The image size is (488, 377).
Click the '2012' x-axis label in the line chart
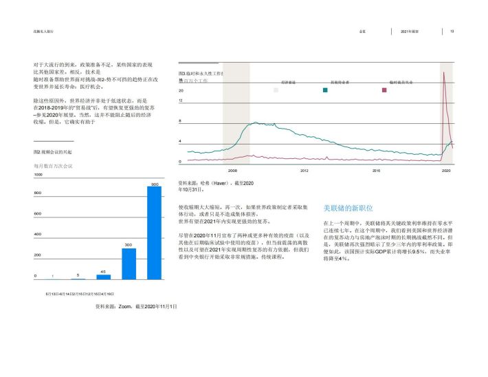point(304,171)
